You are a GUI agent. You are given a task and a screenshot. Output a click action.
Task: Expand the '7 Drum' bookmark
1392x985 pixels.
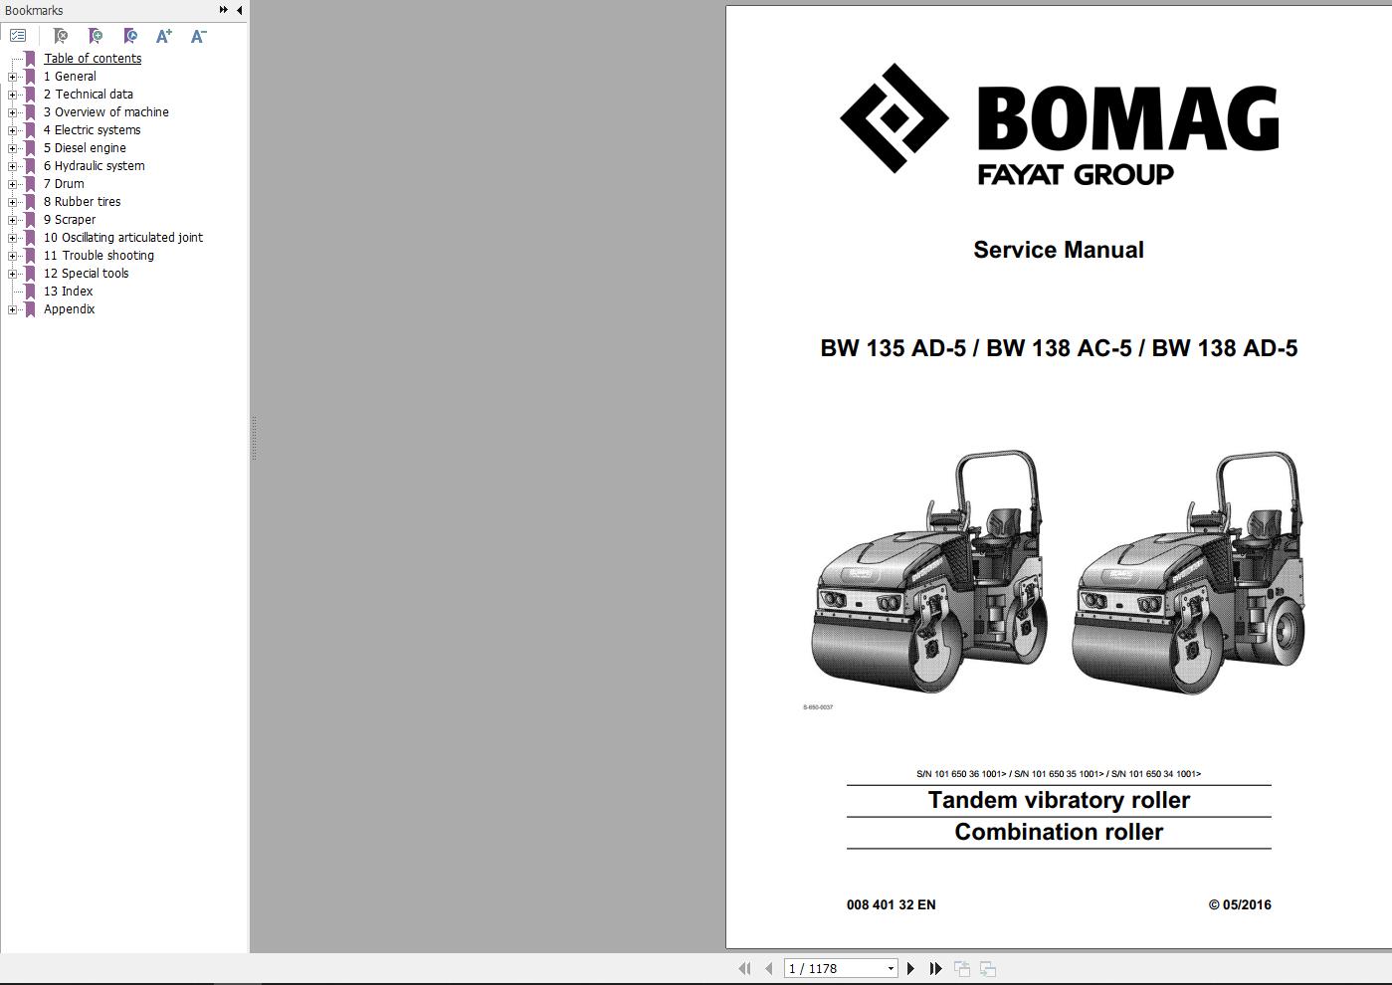pyautogui.click(x=12, y=184)
